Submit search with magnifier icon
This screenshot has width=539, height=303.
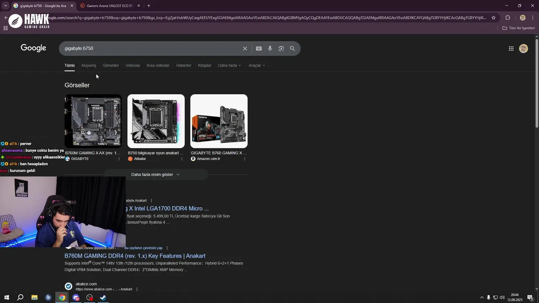click(x=292, y=48)
